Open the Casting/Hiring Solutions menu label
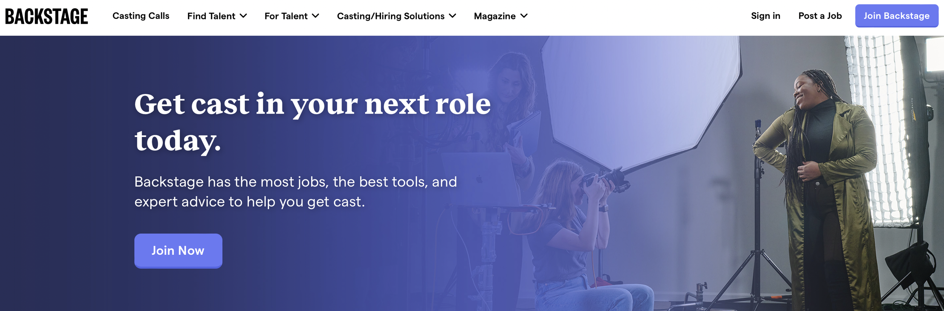944x311 pixels. [x=390, y=16]
